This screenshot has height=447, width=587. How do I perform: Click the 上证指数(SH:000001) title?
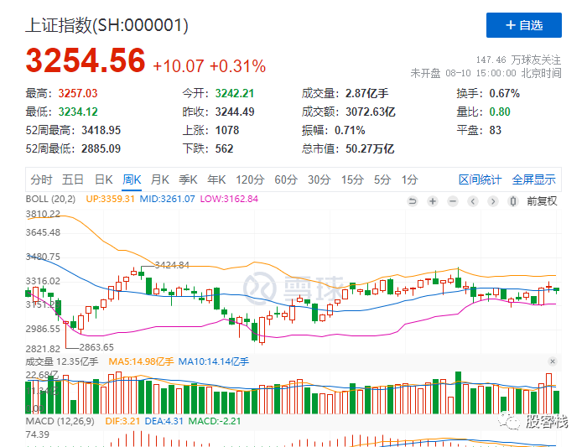(x=106, y=25)
